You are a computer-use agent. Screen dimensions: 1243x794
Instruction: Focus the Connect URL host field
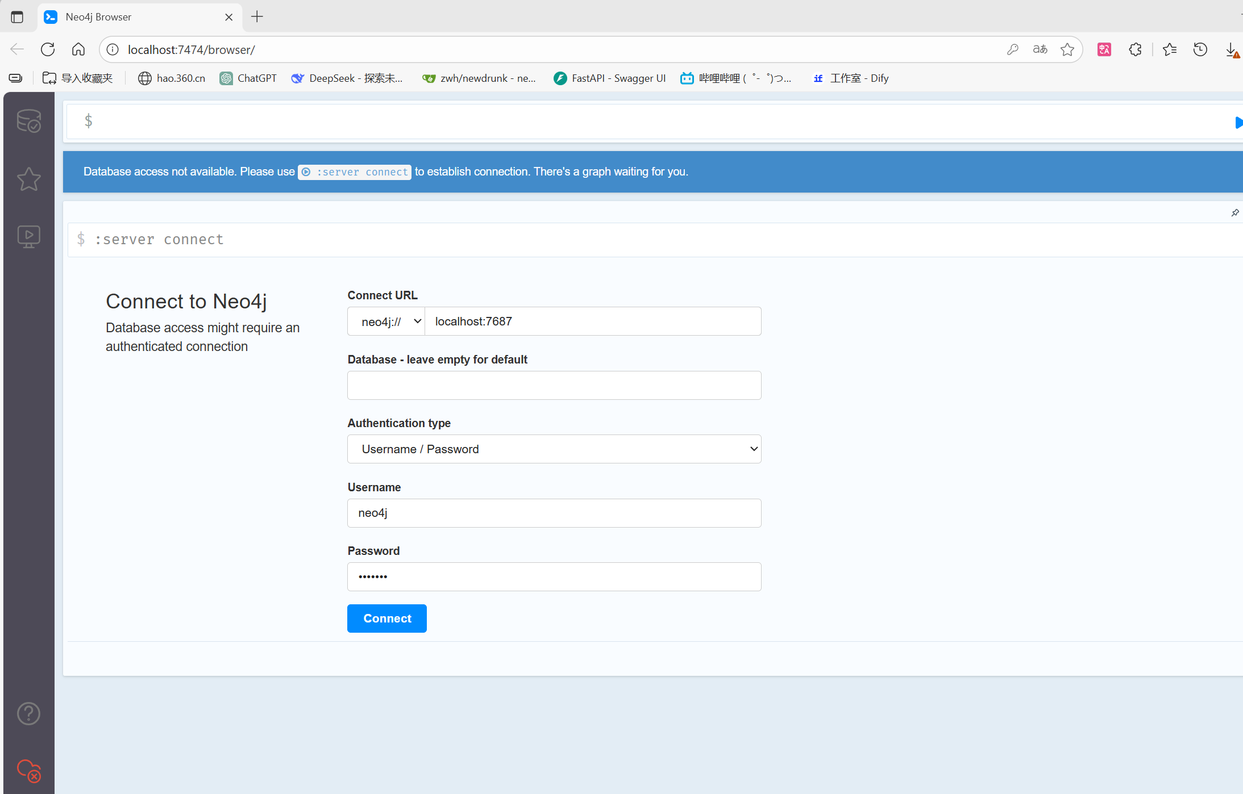coord(593,321)
